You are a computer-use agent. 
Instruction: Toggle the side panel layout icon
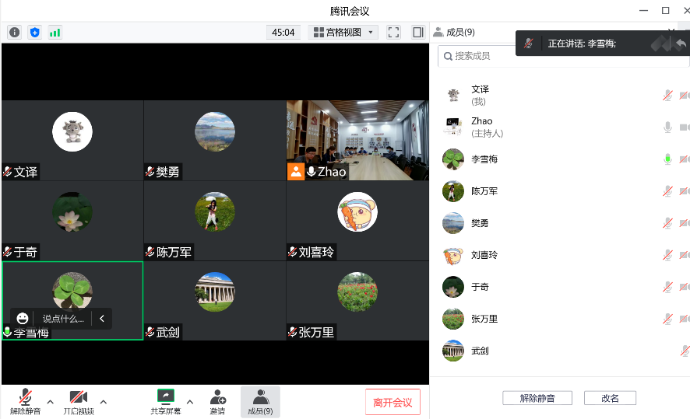(x=417, y=32)
